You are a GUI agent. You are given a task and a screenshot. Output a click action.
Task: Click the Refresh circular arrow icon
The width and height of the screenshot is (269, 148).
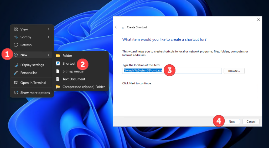[16, 45]
